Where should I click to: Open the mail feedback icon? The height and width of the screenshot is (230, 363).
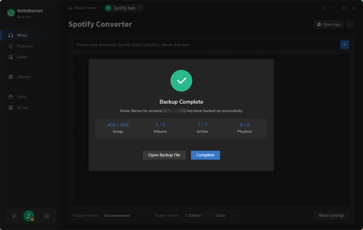(47, 216)
